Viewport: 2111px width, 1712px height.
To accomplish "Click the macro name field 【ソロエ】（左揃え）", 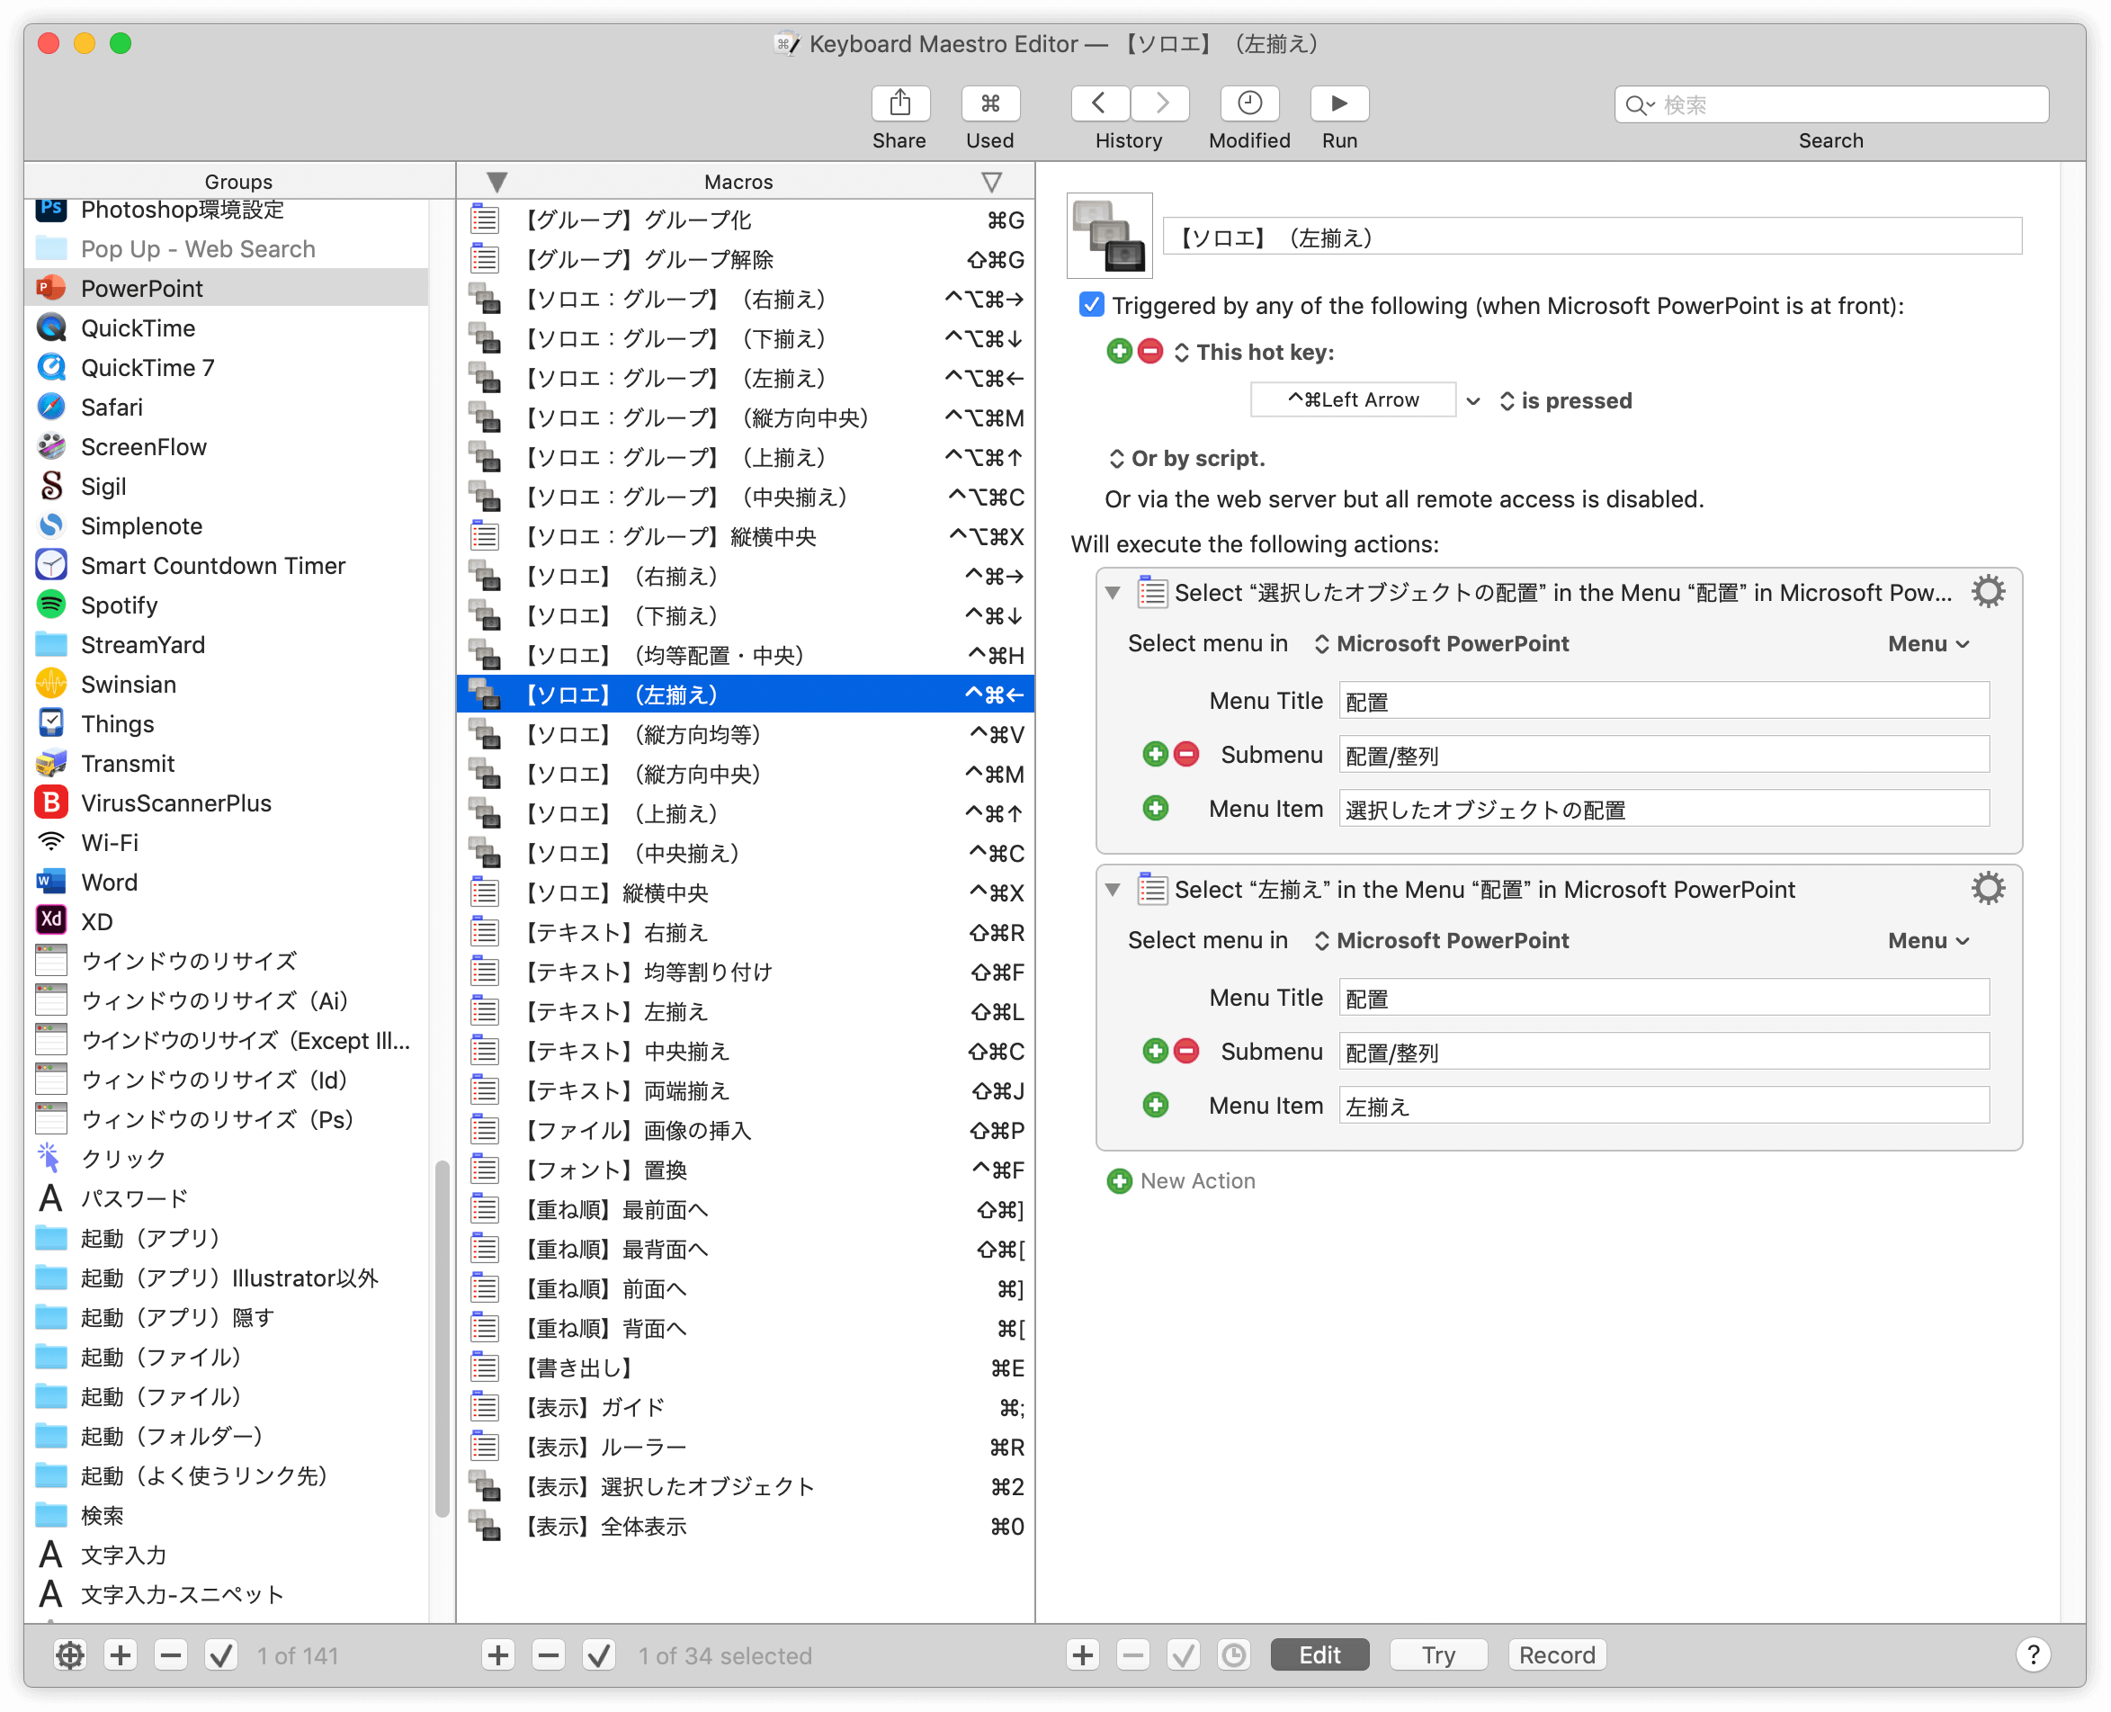I will point(1591,237).
